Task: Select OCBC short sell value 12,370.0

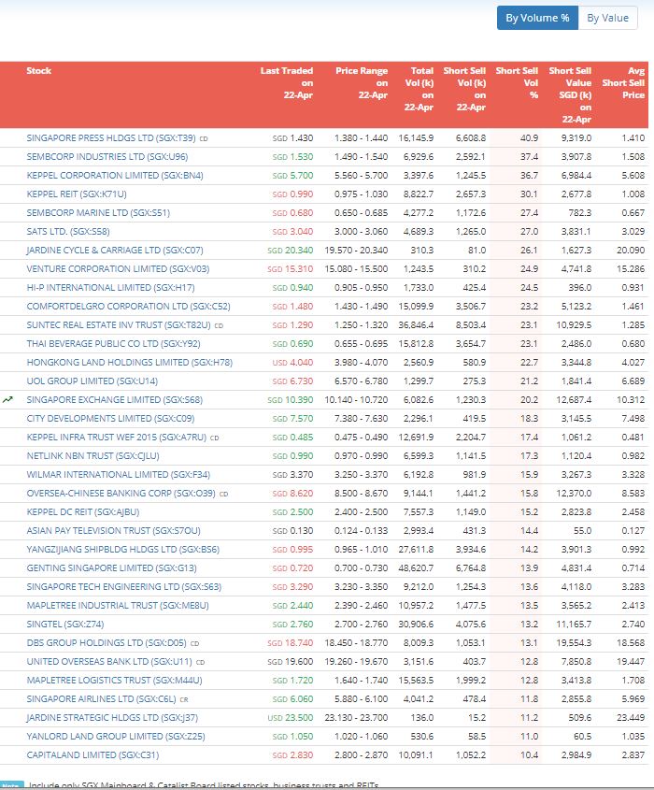Action: 574,494
